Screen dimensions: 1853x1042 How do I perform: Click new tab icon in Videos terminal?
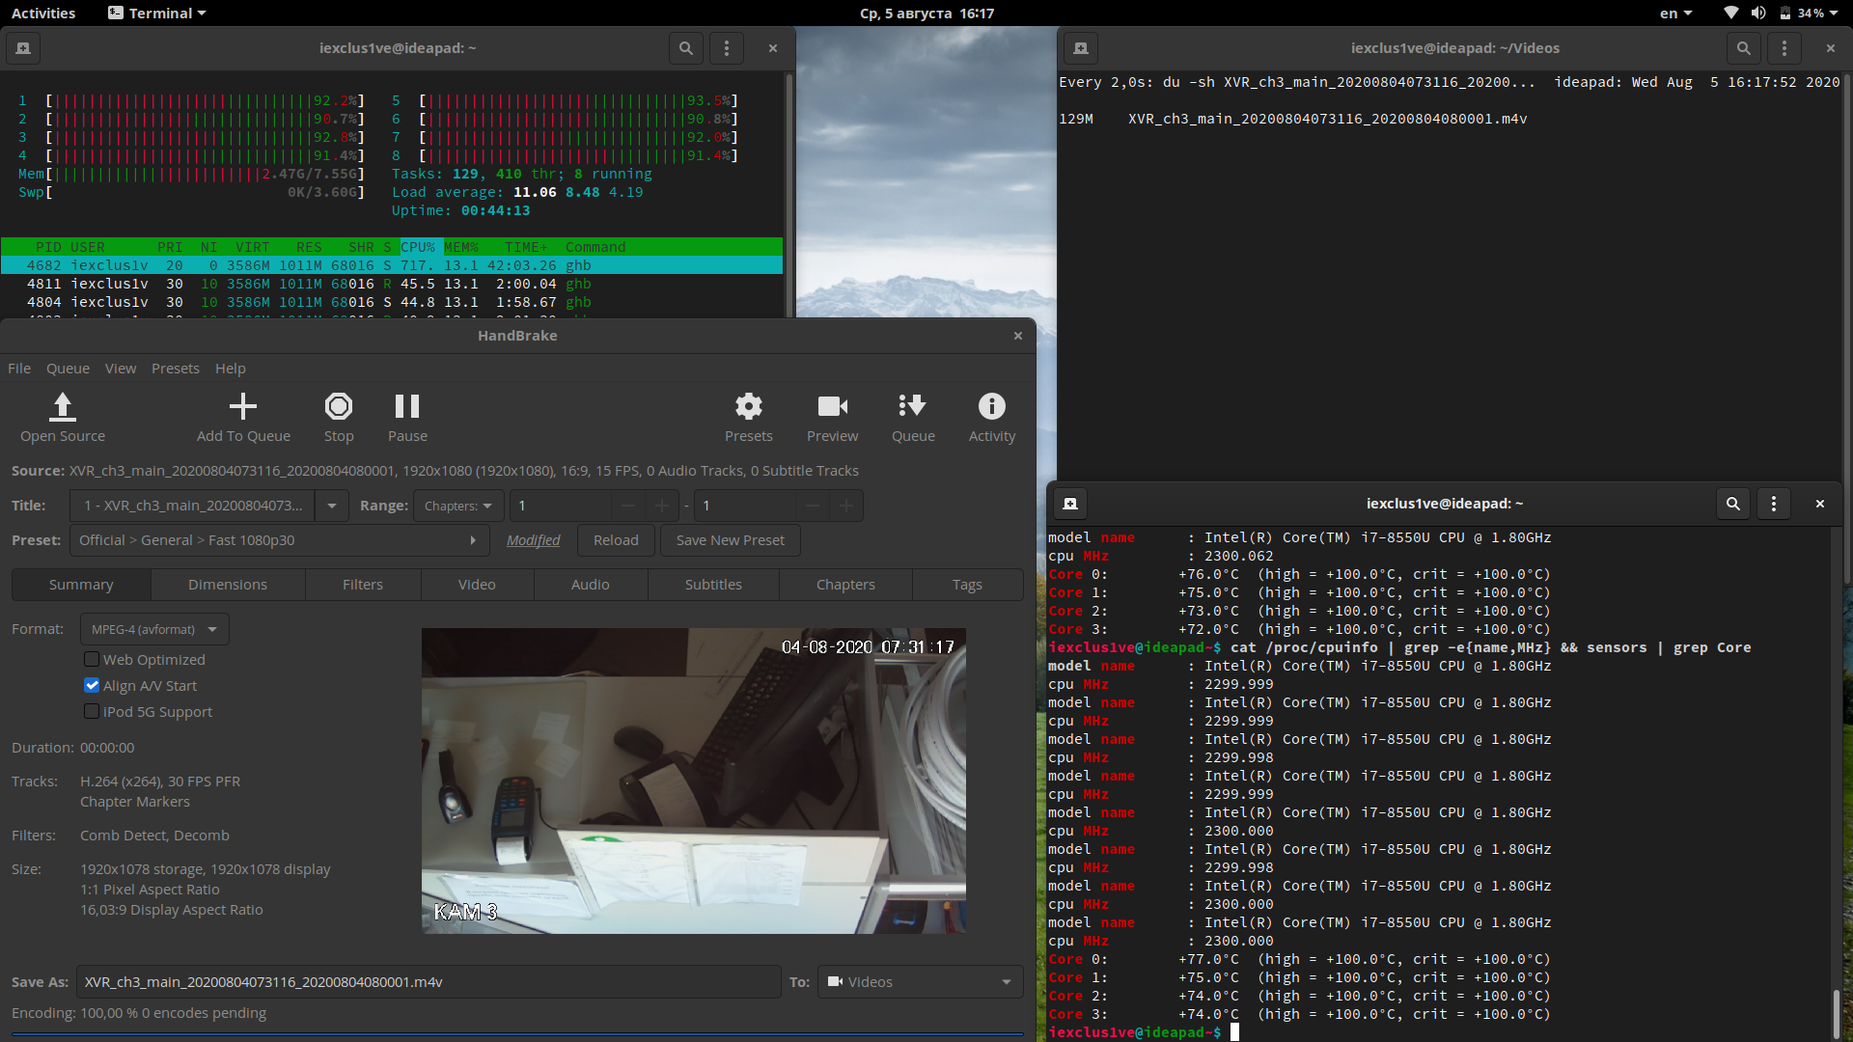[x=1081, y=48]
